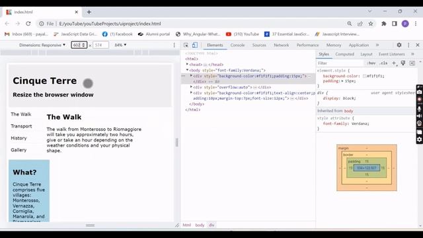Image resolution: width=423 pixels, height=238 pixels.
Task: Open browser extensions puzzle icon
Action: 383,24
